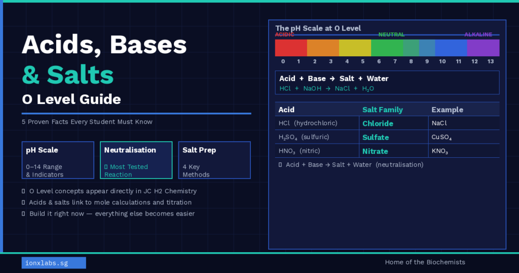Click pH number 13 on scale
Screen dimensions: 519x273
(491, 61)
